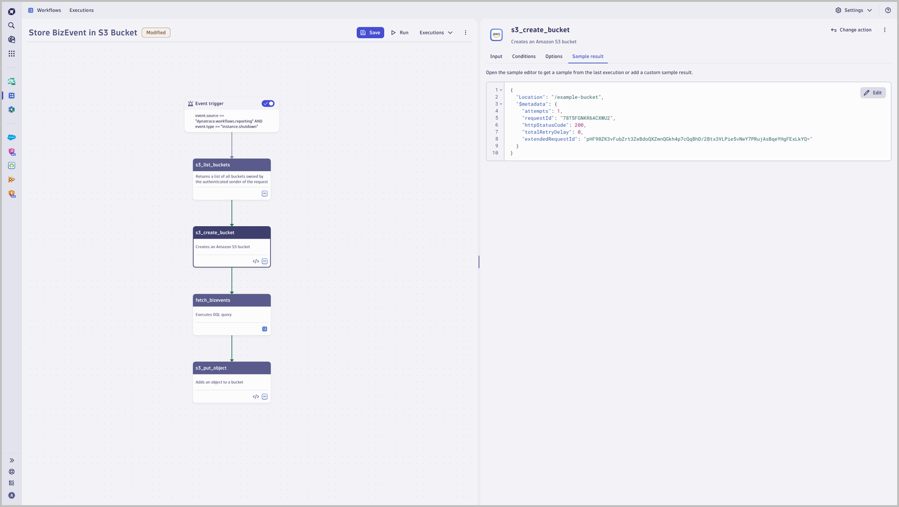
Task: Open the user avatar A
Action: coord(11,495)
